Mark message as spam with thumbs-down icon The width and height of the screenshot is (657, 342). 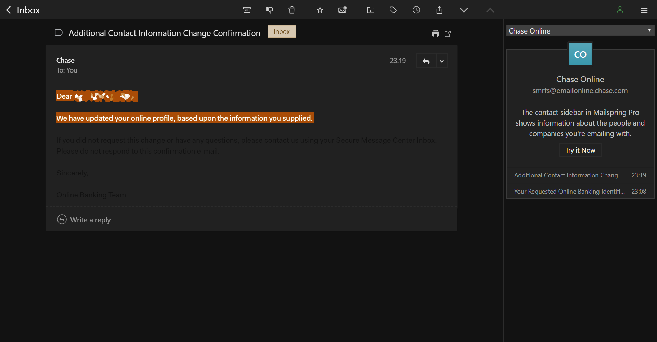(270, 10)
